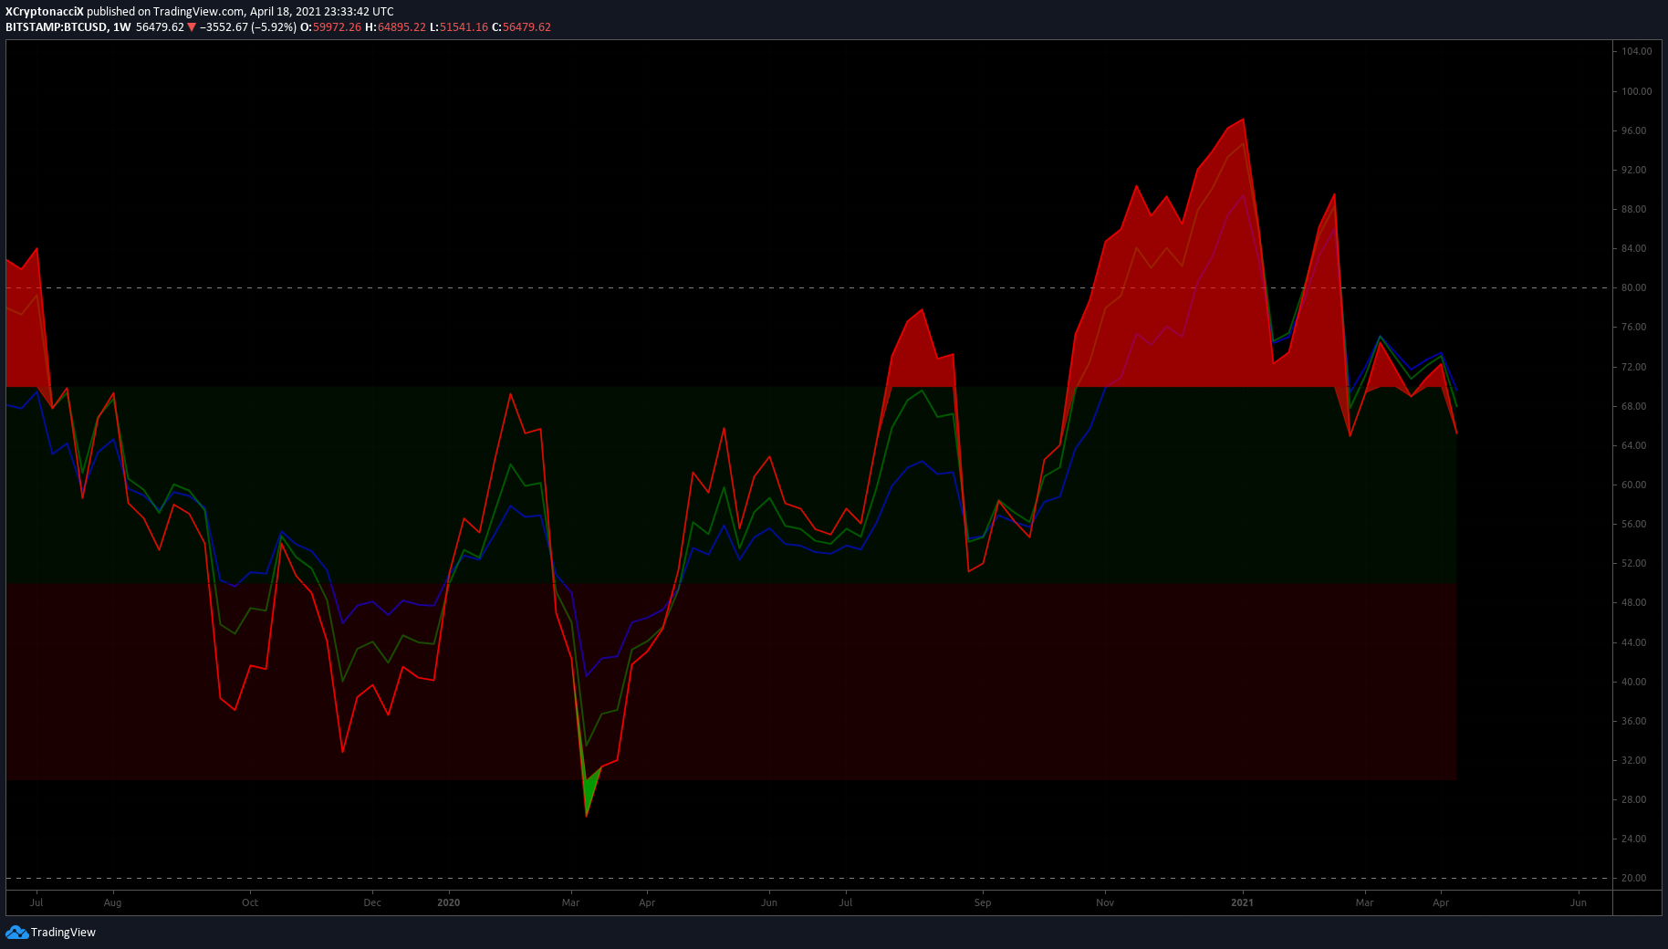The height and width of the screenshot is (949, 1668).
Task: Select the open price value 59972.26
Action: 337,27
